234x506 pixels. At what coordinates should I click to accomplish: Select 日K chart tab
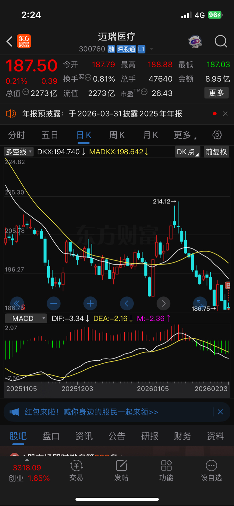tap(84, 135)
